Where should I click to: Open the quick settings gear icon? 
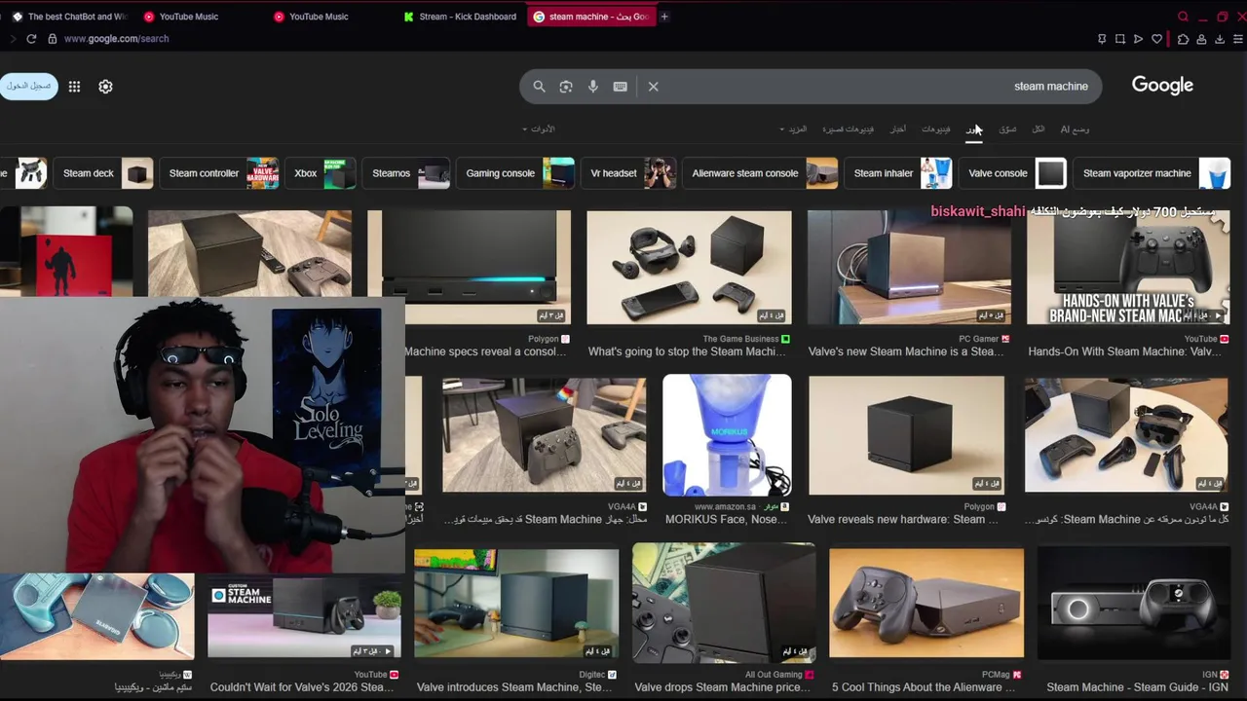pyautogui.click(x=105, y=87)
